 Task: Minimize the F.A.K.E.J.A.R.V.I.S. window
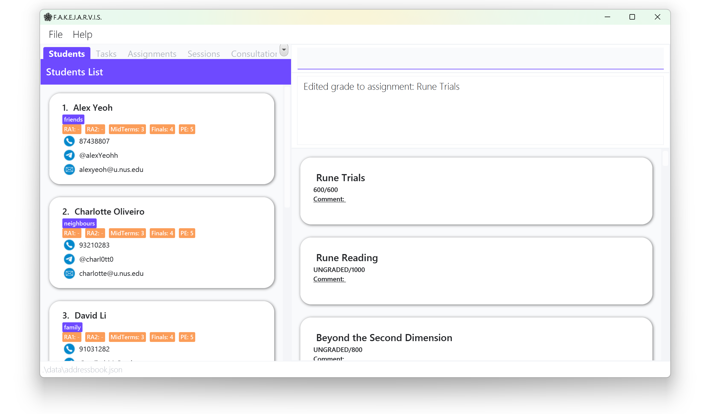click(x=607, y=17)
